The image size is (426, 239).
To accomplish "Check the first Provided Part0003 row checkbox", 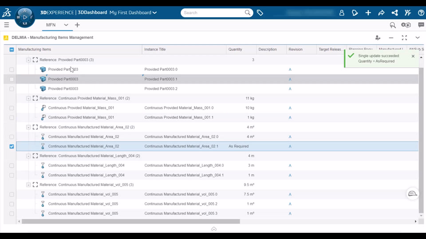I will click(12, 69).
